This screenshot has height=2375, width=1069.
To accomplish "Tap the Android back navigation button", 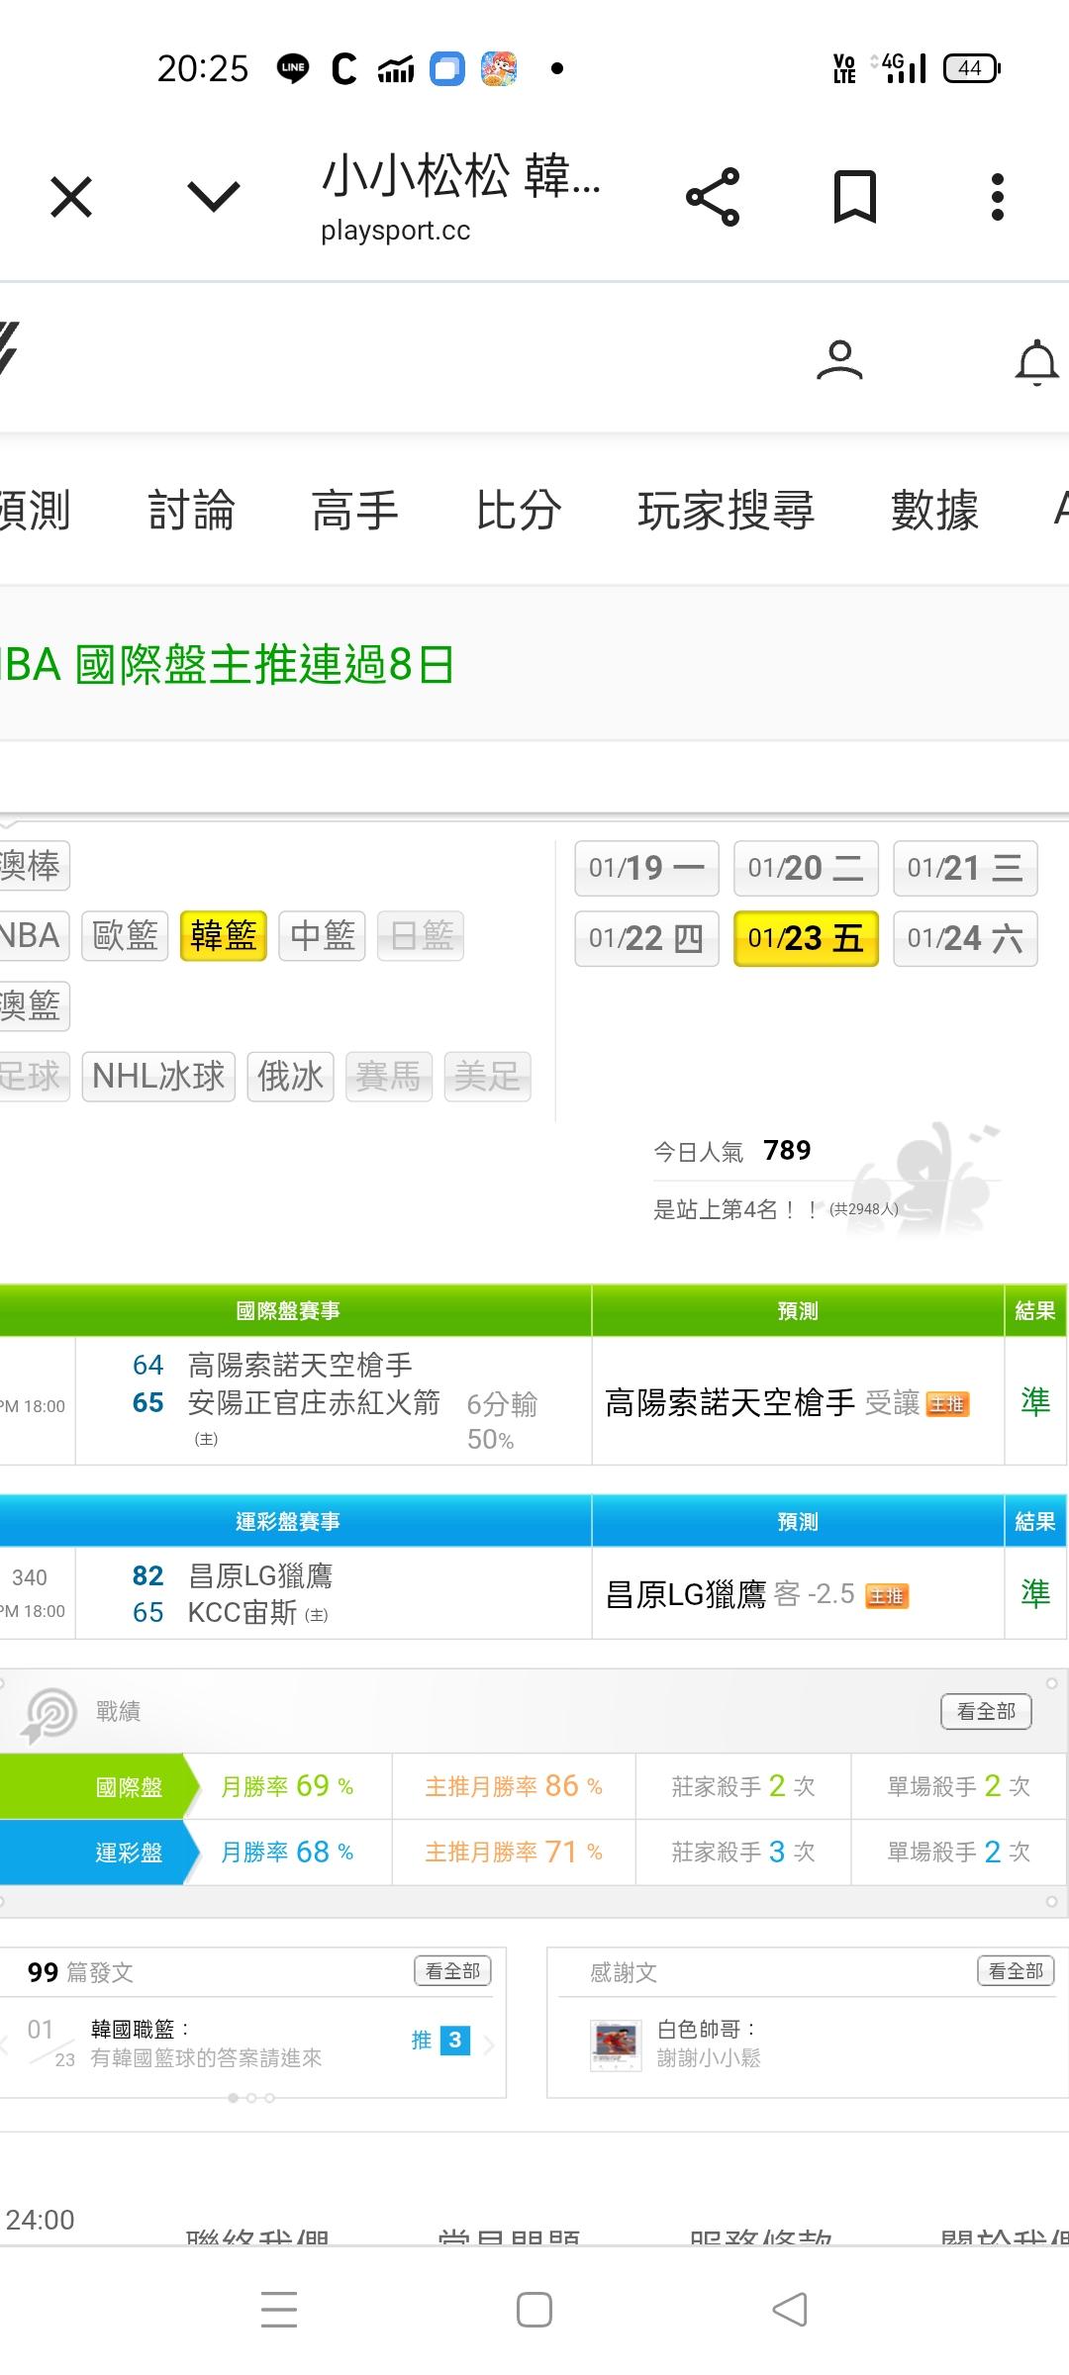I will 790,2310.
